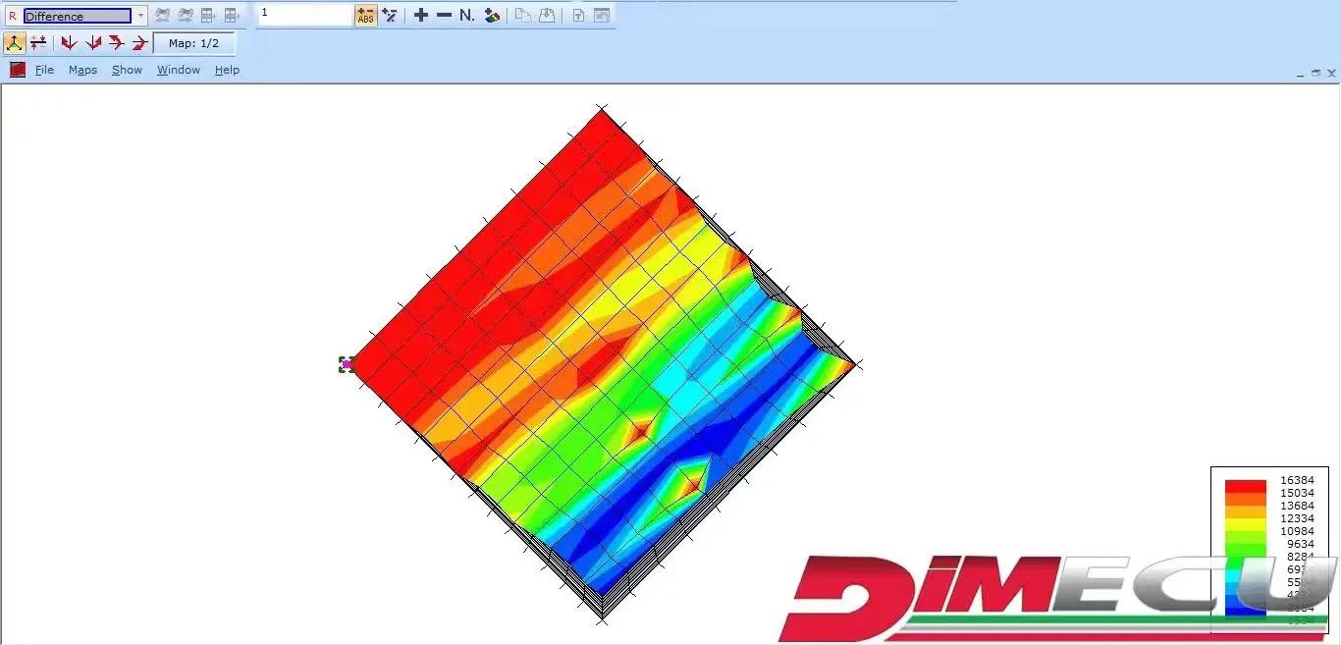The height and width of the screenshot is (645, 1341).
Task: Click the second grayed table-arrow icon
Action: [x=232, y=16]
